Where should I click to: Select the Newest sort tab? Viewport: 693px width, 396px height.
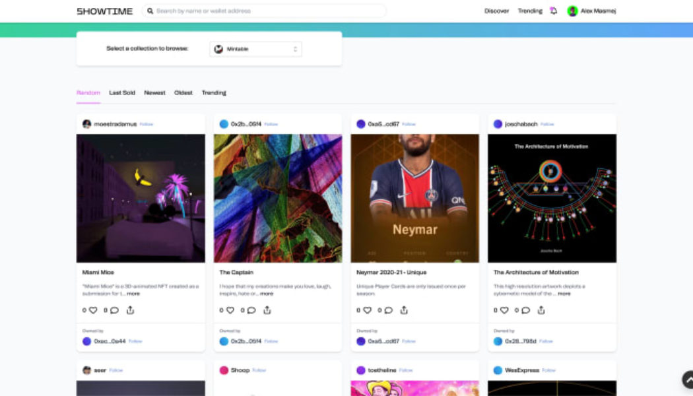point(154,92)
